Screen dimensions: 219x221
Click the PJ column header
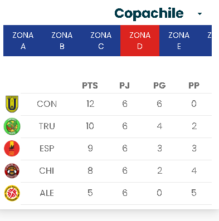(124, 86)
